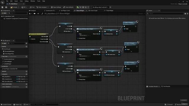Select the ShowHideWidget event

(9, 51)
